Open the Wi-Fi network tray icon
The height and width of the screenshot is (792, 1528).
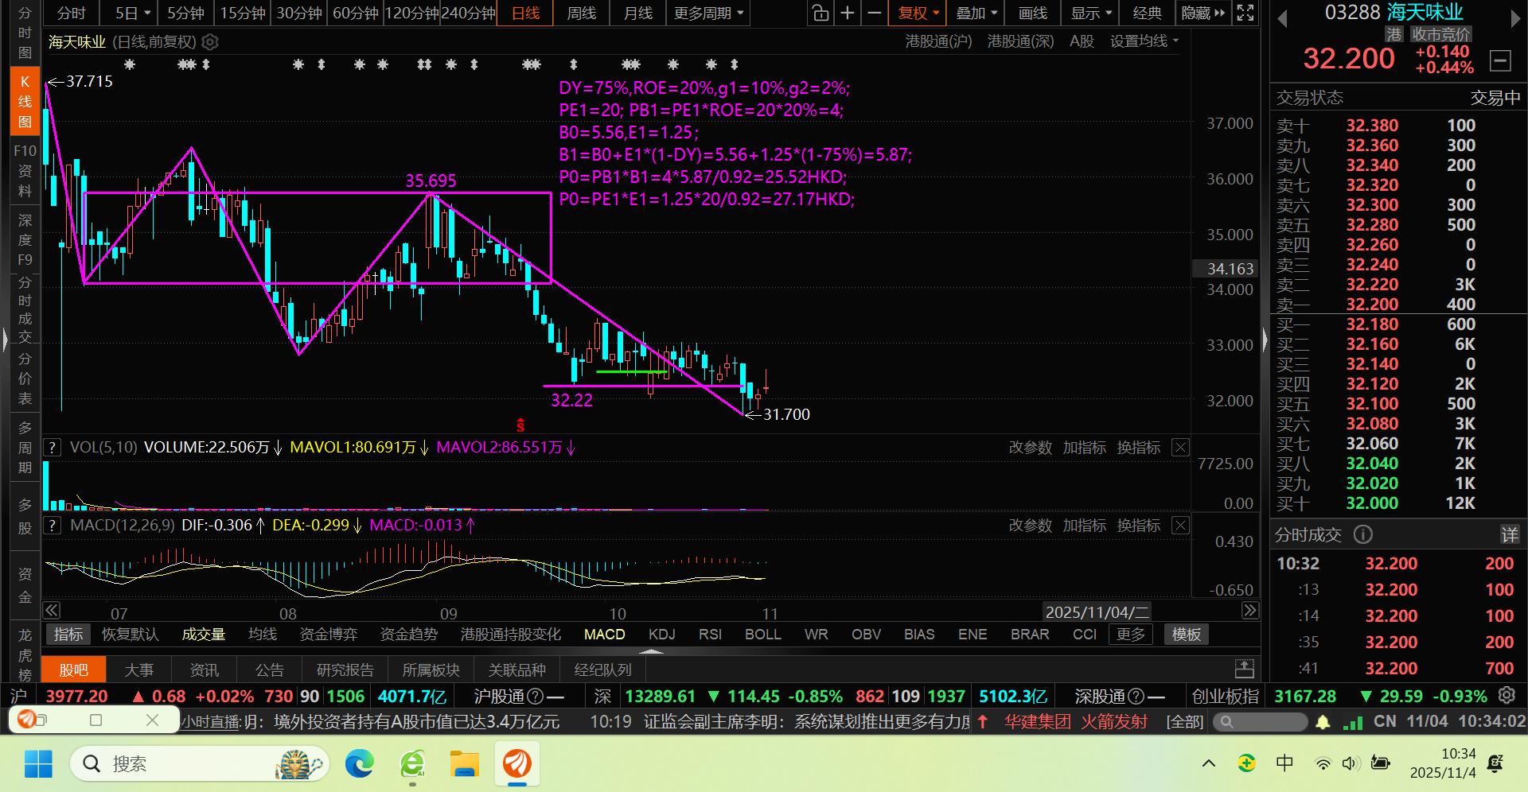pos(1323,764)
